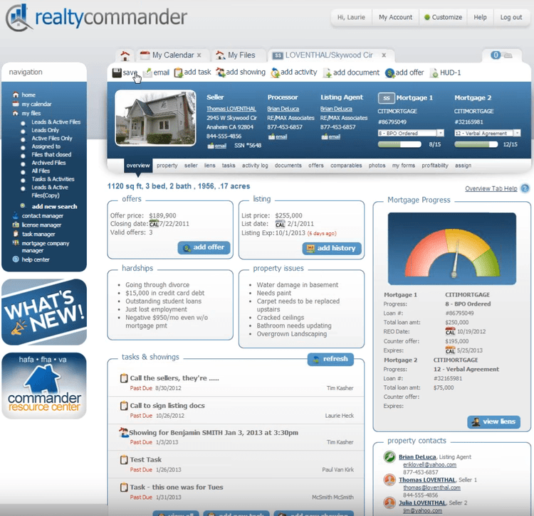Screen dimensions: 534x516
Task: Collapse the my files navigation tree
Action: [x=16, y=113]
